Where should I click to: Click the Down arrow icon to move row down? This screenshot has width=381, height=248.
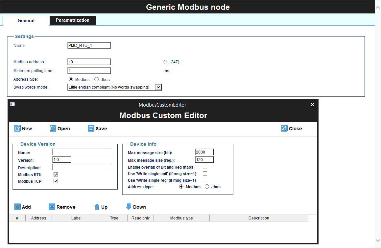pyautogui.click(x=129, y=207)
